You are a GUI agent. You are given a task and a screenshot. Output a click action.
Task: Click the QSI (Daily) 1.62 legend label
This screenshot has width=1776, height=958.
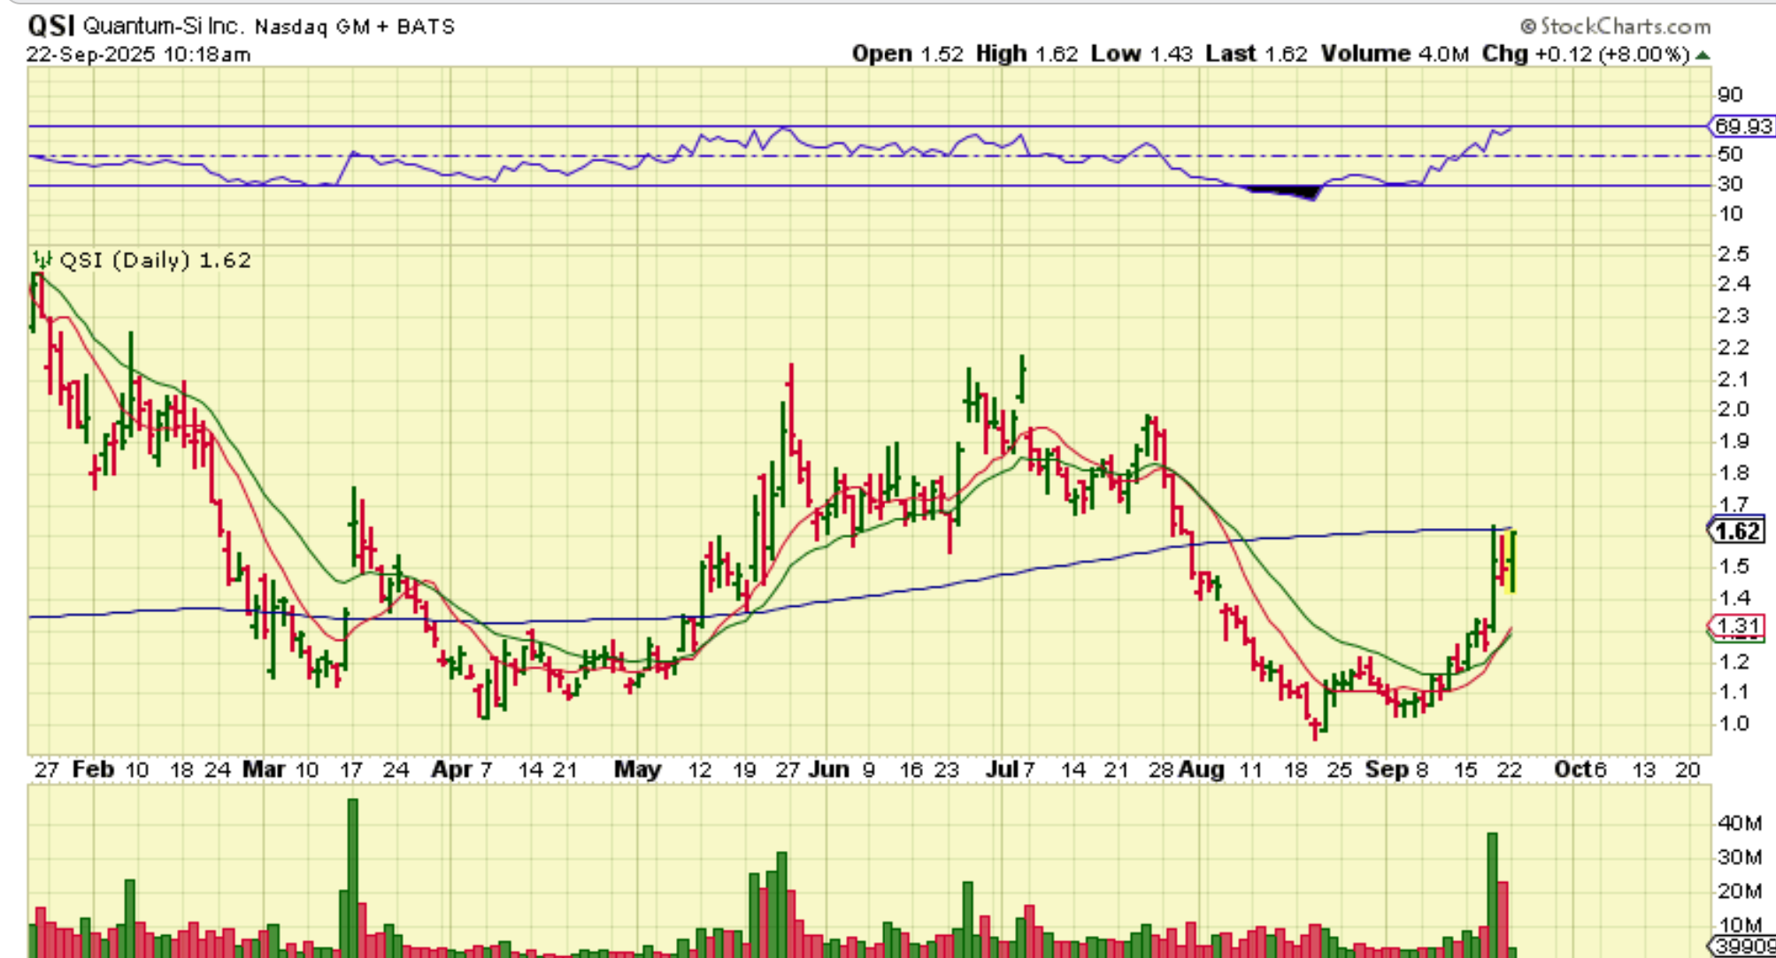155,260
